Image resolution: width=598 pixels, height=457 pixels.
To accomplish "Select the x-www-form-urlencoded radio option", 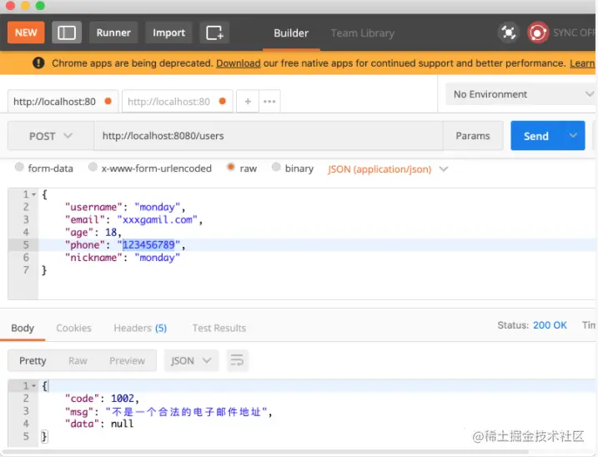I will pos(93,167).
